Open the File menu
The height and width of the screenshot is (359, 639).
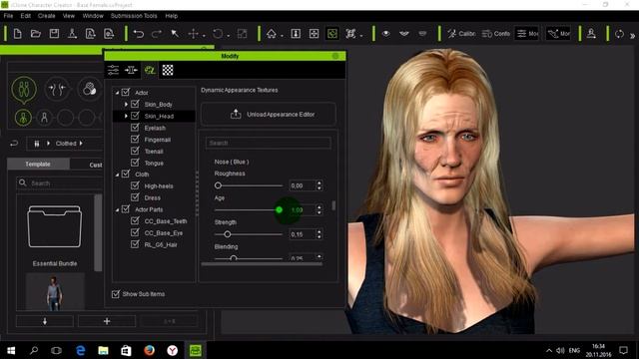click(8, 16)
